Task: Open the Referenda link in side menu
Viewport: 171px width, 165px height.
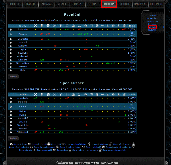Action: (x=152, y=21)
